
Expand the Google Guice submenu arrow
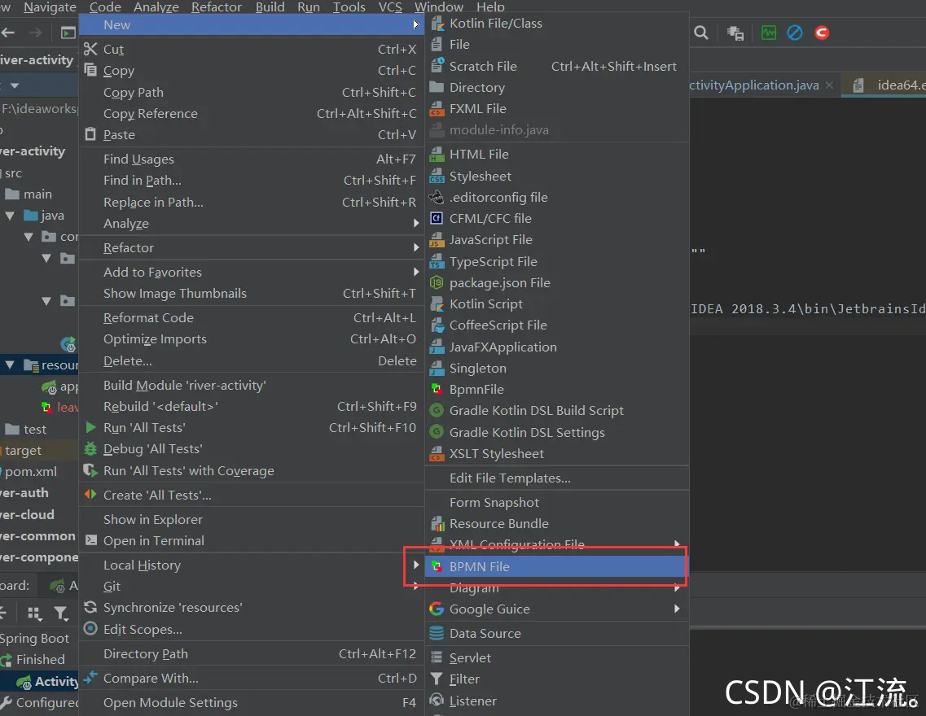click(x=677, y=609)
